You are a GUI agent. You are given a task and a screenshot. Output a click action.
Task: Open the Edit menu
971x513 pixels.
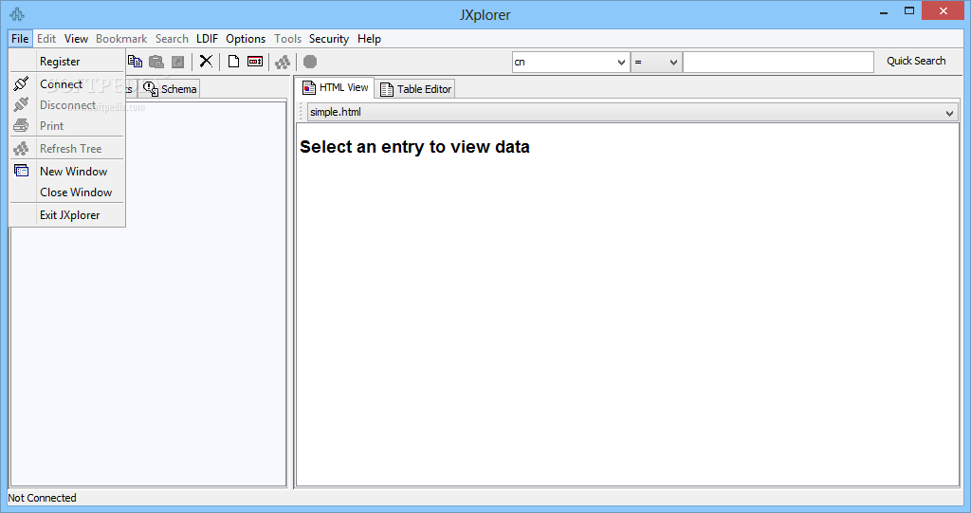click(x=46, y=39)
